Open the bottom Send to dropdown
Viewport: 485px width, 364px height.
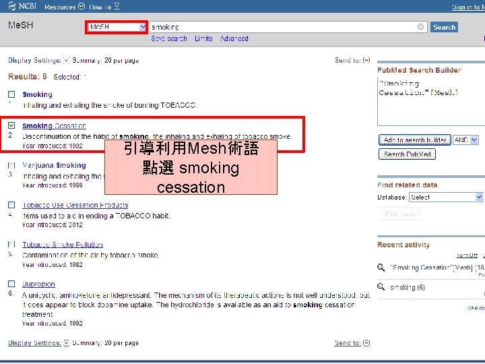[352, 343]
